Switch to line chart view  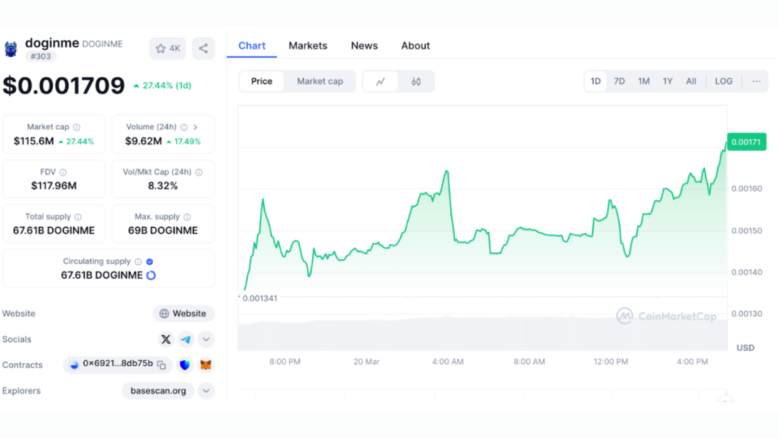tap(381, 82)
